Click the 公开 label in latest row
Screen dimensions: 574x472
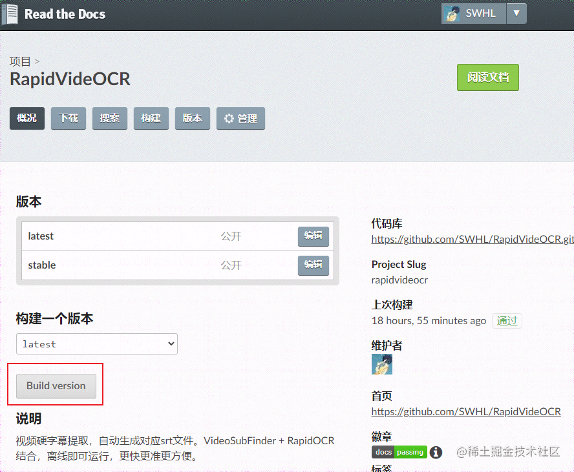pos(231,236)
